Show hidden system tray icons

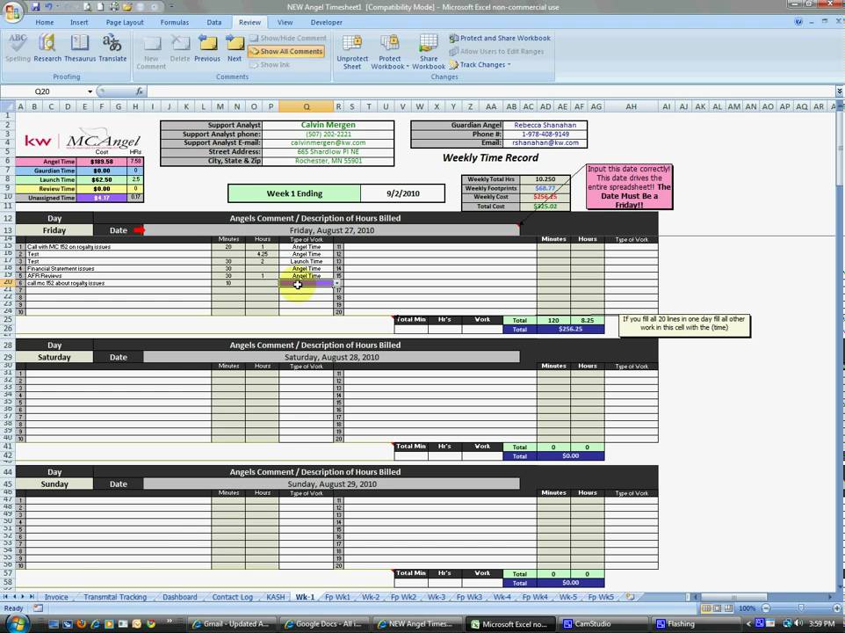tap(748, 624)
